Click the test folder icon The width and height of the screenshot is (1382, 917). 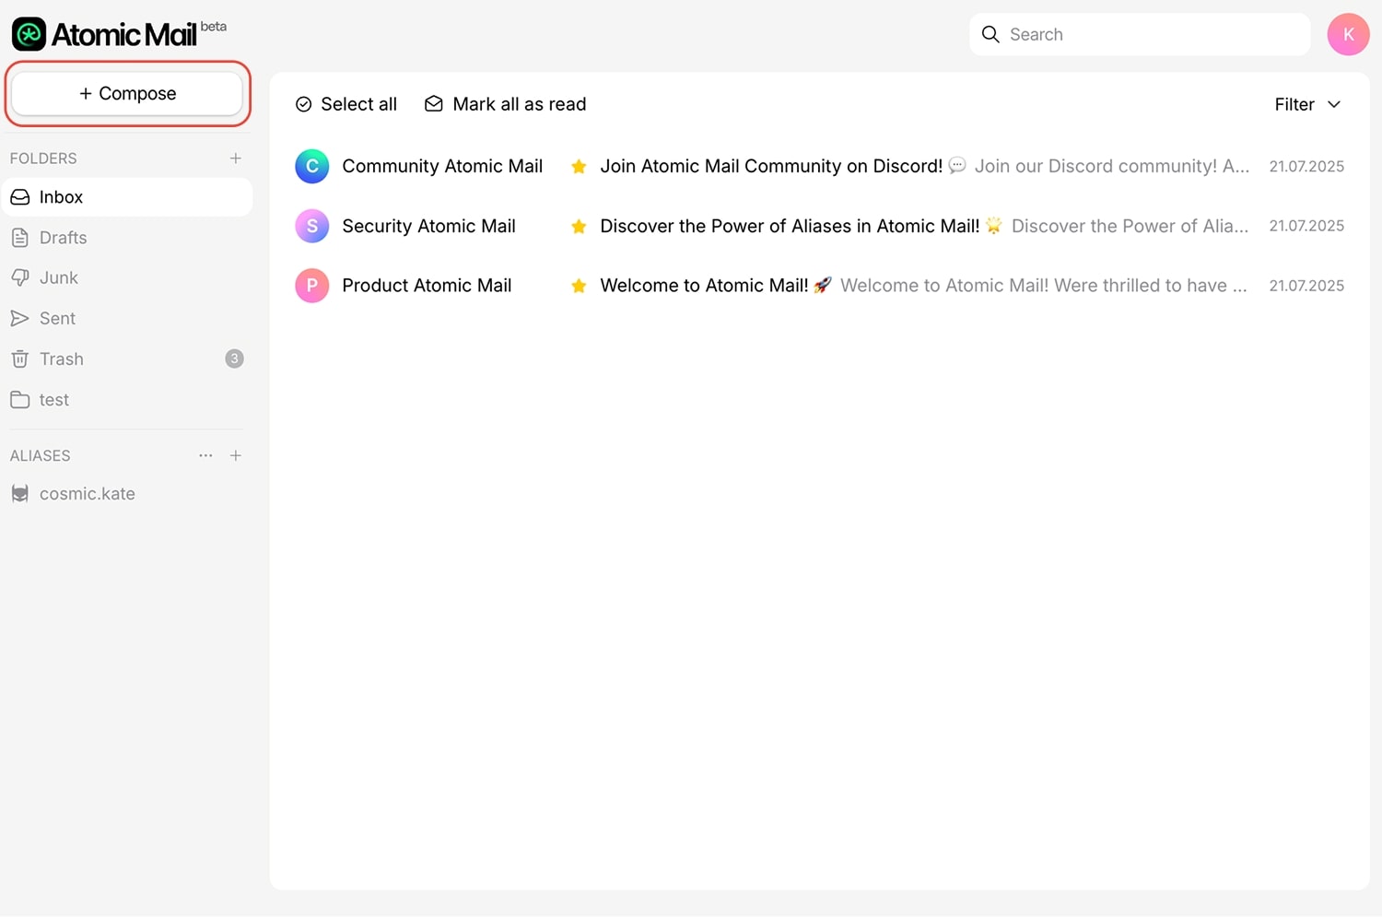coord(19,399)
